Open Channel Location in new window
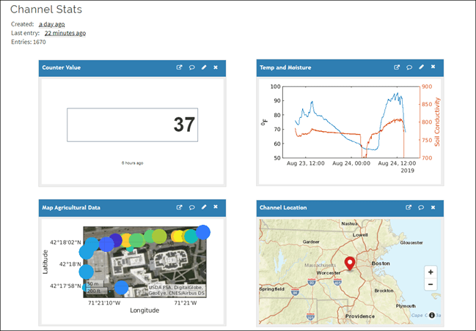476x331 pixels. 409,207
